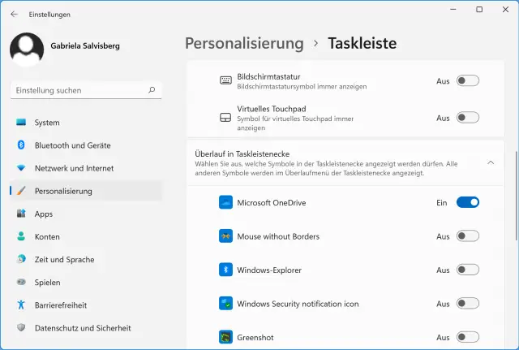Image resolution: width=519 pixels, height=350 pixels.
Task: Enable the Virtuelles Touchpad toggle
Action: point(468,118)
